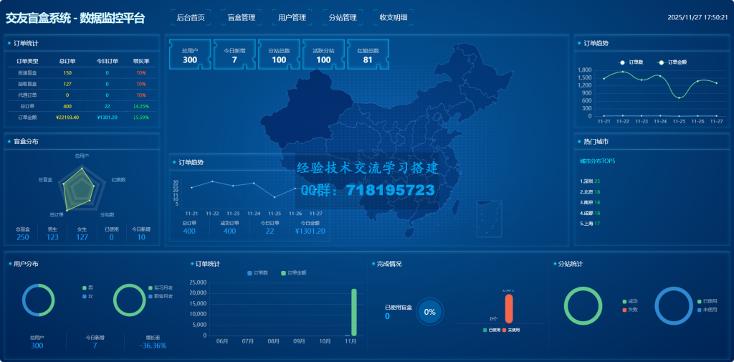Click the 今日新增 7 stat card
734x362 pixels.
tap(234, 54)
